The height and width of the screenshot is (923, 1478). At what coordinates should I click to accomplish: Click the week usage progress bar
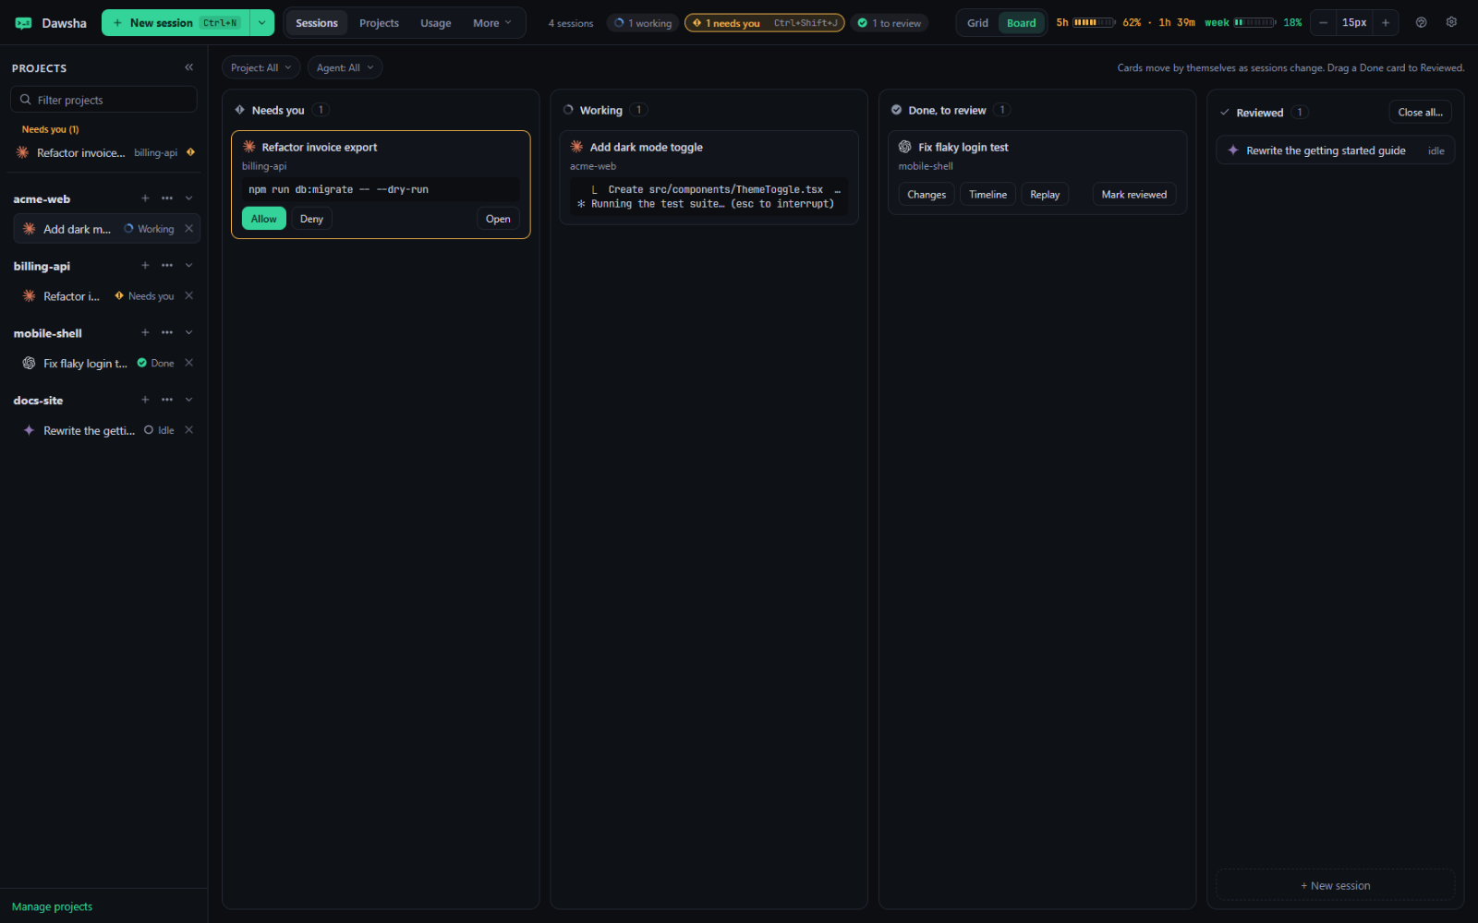click(1254, 22)
